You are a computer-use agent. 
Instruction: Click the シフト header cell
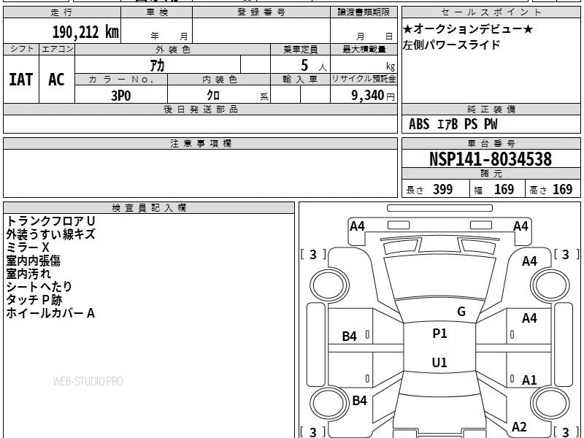[x=21, y=49]
